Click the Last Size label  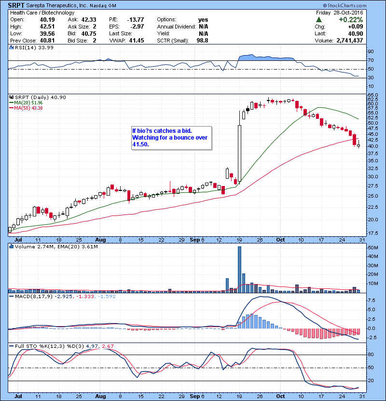[x=121, y=33]
